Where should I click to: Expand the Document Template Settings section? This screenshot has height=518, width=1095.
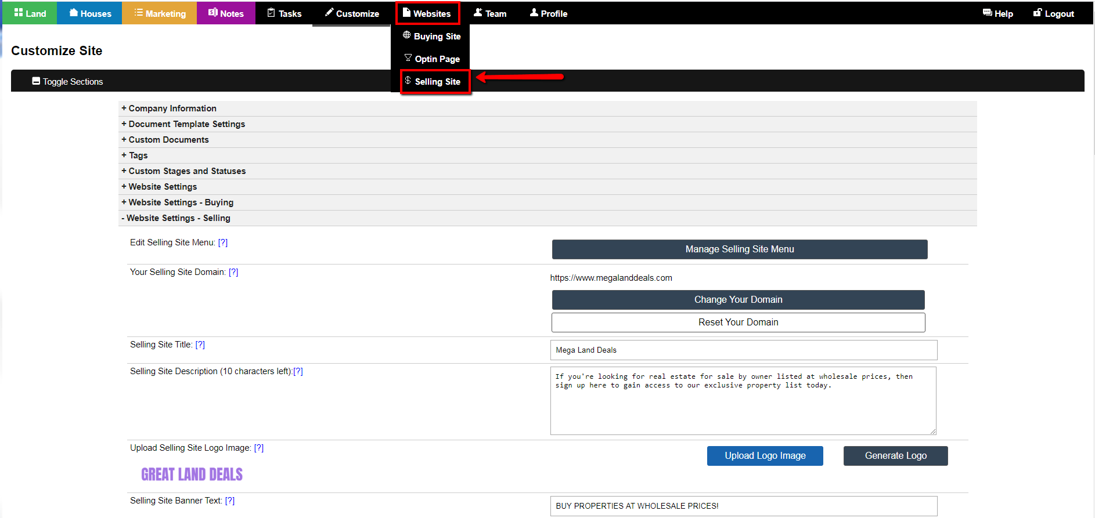(x=547, y=124)
